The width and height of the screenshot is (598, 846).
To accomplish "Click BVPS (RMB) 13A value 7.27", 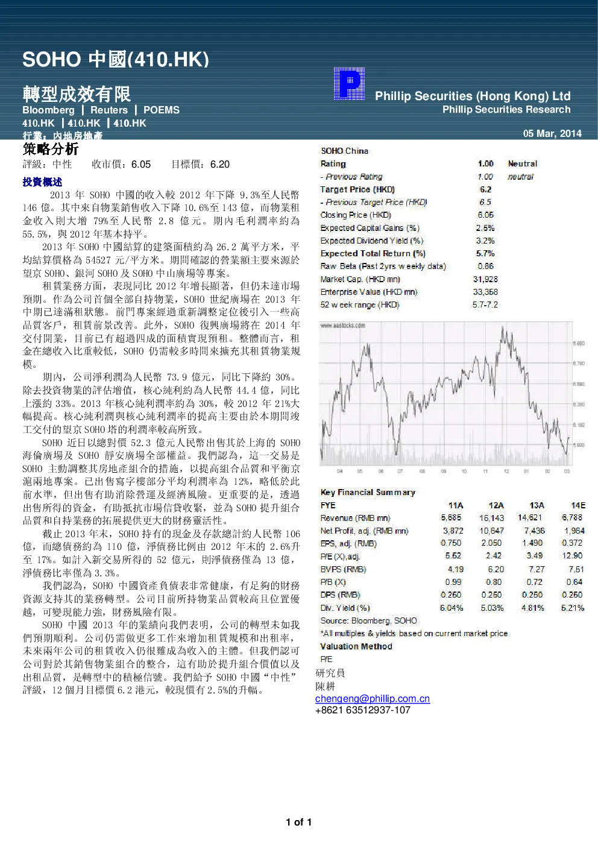I will pyautogui.click(x=537, y=569).
